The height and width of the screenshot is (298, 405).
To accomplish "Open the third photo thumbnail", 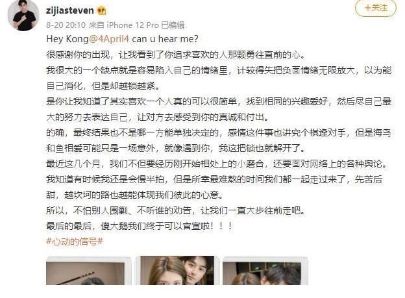I will (265, 271).
